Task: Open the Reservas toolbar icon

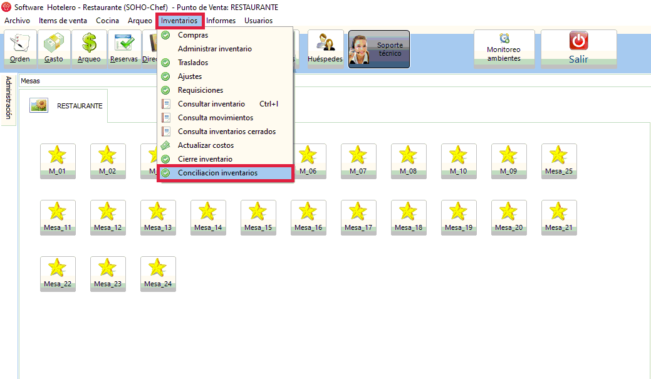Action: click(x=124, y=48)
